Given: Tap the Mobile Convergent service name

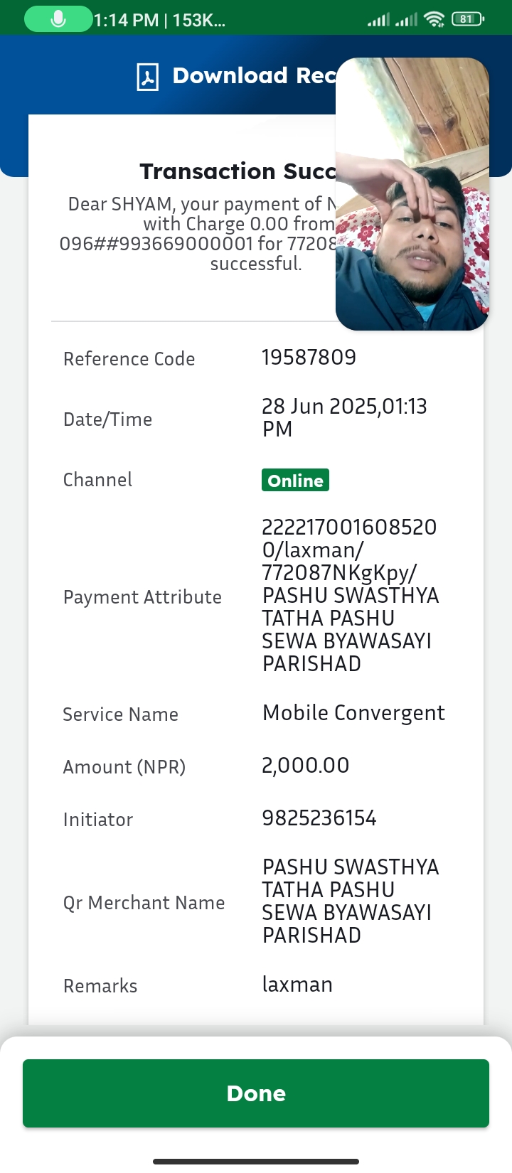Looking at the screenshot, I should tap(353, 713).
